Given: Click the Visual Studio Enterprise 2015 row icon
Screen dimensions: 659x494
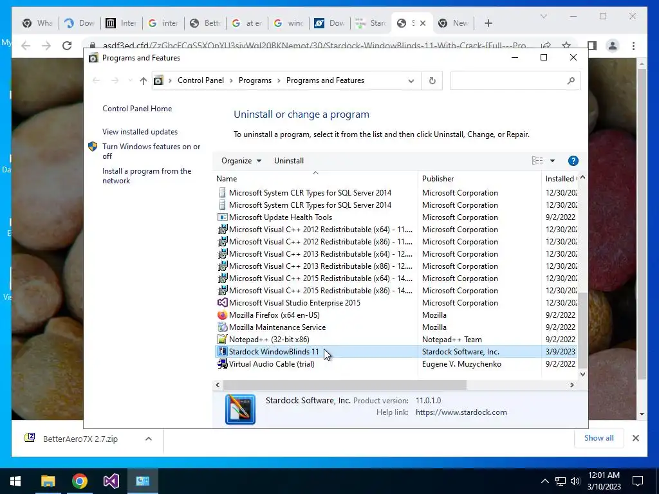Looking at the screenshot, I should [222, 303].
